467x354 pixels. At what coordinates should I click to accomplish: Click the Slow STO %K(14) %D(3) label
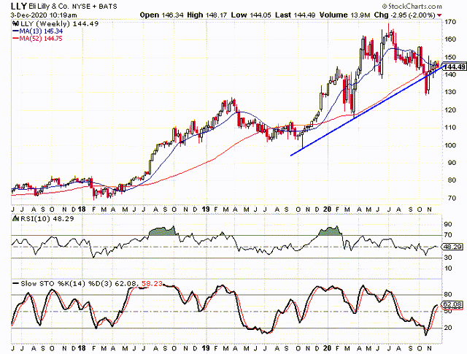pos(66,284)
